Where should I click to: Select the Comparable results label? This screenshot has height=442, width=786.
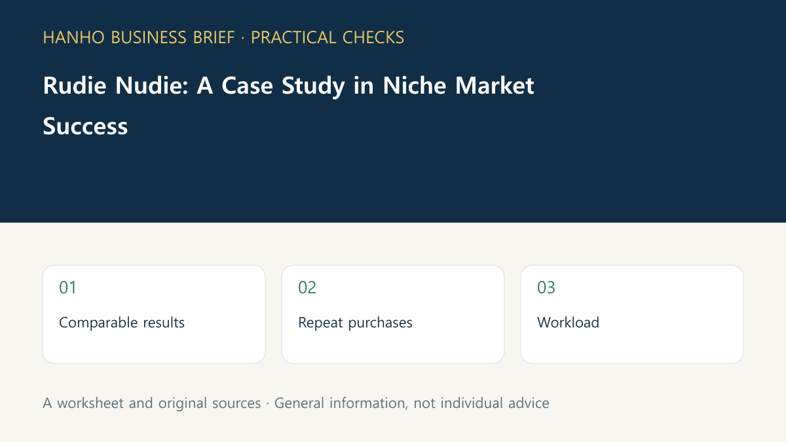coord(122,322)
